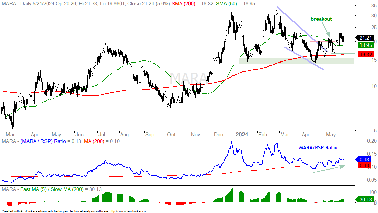This screenshot has width=378, height=213.
Task: Click the 'Nov' month label
Action: [195, 135]
